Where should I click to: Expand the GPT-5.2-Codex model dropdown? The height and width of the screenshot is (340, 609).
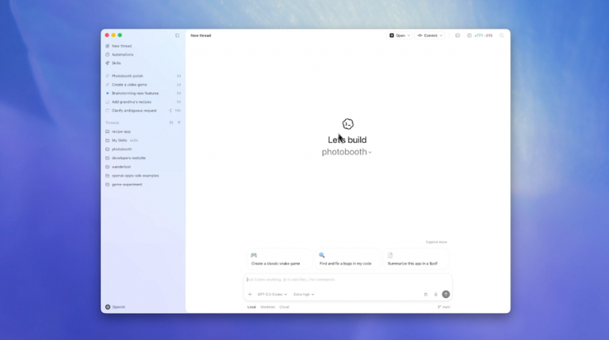click(272, 294)
